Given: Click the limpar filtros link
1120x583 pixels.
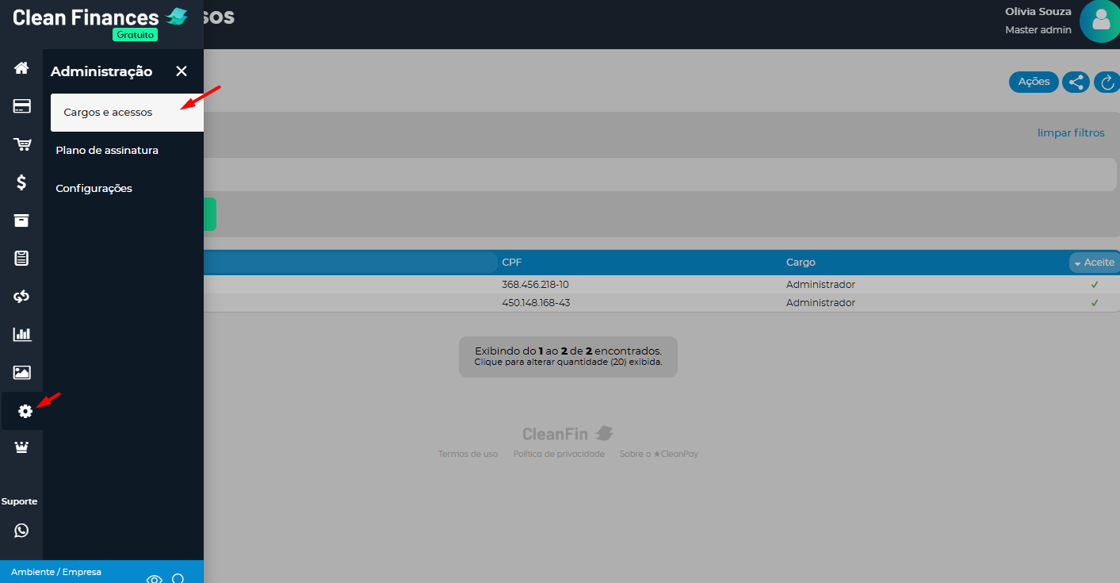Looking at the screenshot, I should click(1070, 133).
